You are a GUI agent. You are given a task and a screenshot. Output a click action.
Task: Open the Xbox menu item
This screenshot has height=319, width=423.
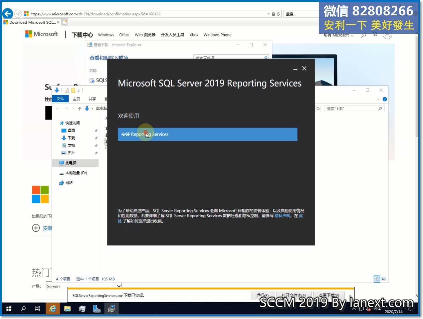point(194,35)
